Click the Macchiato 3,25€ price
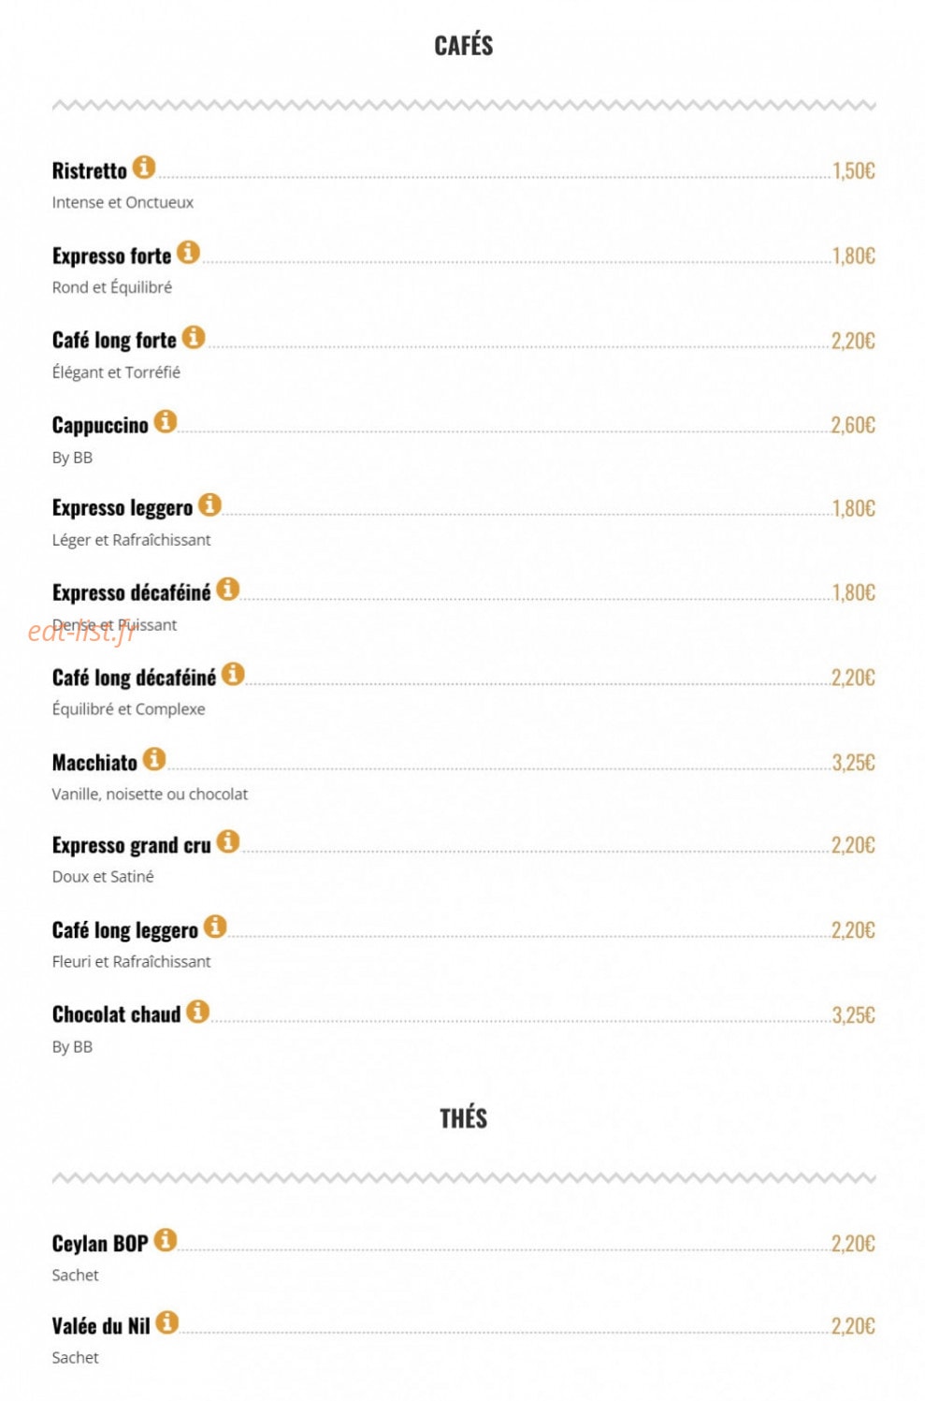The image size is (925, 1401). coord(853,763)
